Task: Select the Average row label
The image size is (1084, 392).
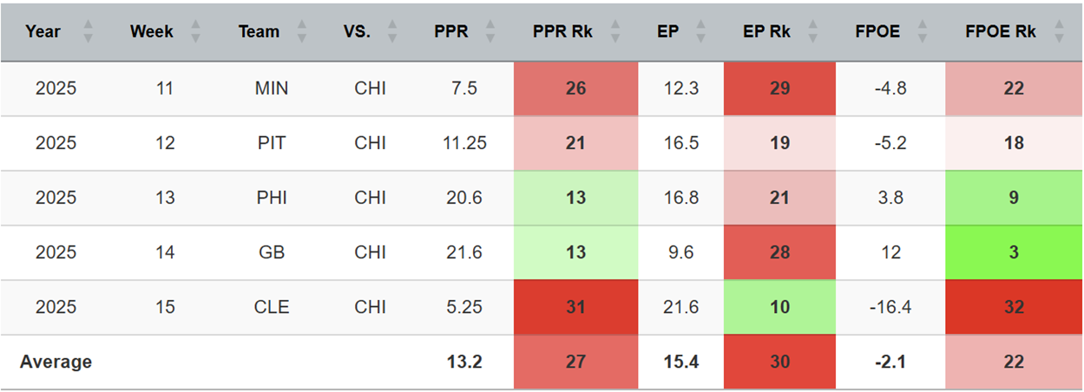Action: tap(56, 362)
